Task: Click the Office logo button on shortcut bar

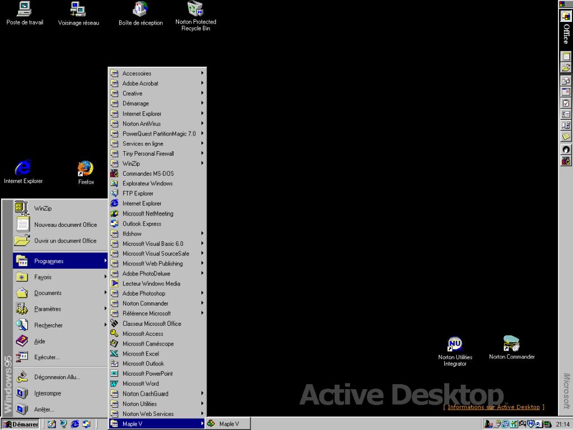Action: (x=566, y=16)
